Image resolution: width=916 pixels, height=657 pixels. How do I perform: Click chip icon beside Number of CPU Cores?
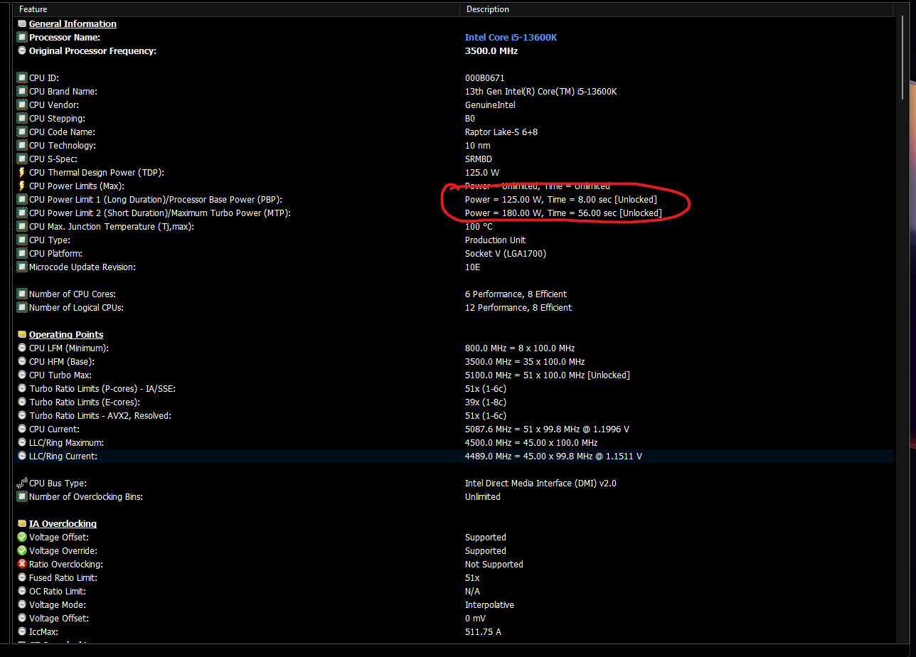[22, 294]
